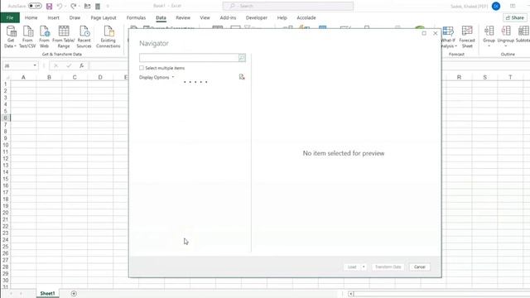Switch to the Developer tab

[256, 17]
